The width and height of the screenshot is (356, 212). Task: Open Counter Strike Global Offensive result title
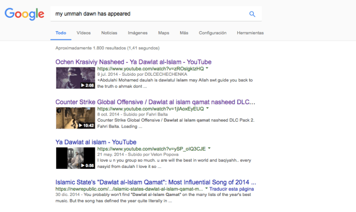point(155,102)
